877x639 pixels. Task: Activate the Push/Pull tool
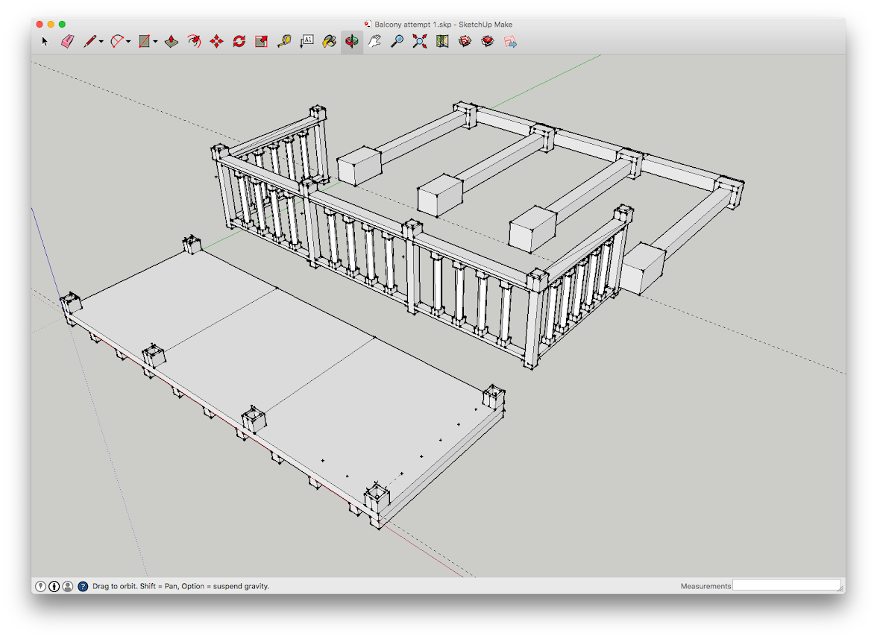(172, 42)
